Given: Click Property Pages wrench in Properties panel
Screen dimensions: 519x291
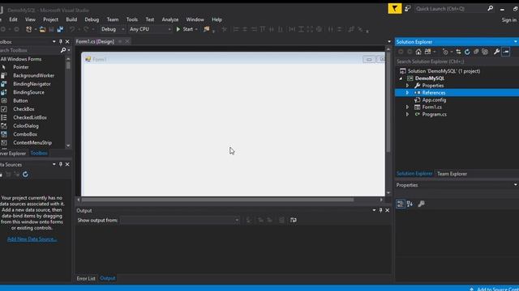Looking at the screenshot, I should coord(422,204).
